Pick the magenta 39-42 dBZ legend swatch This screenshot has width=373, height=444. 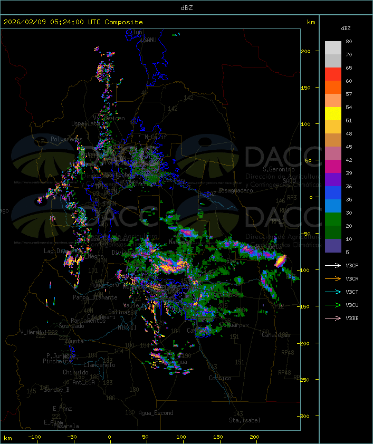tap(333, 167)
